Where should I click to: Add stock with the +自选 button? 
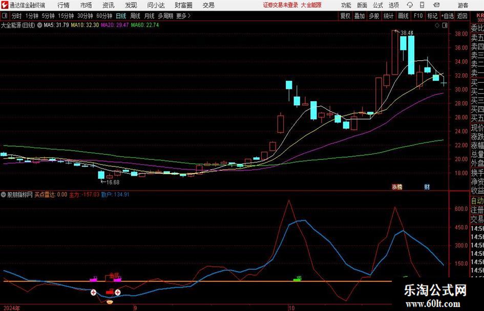coord(448,16)
